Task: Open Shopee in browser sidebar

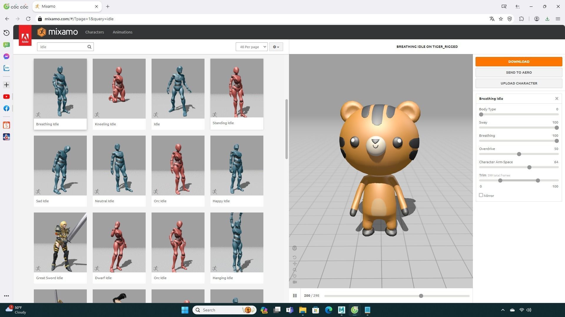Action: (6, 125)
